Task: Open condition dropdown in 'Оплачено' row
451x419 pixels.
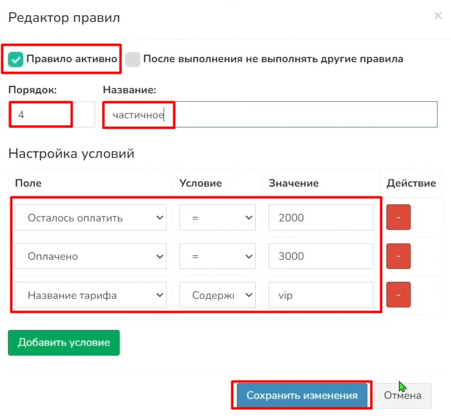Action: click(217, 257)
